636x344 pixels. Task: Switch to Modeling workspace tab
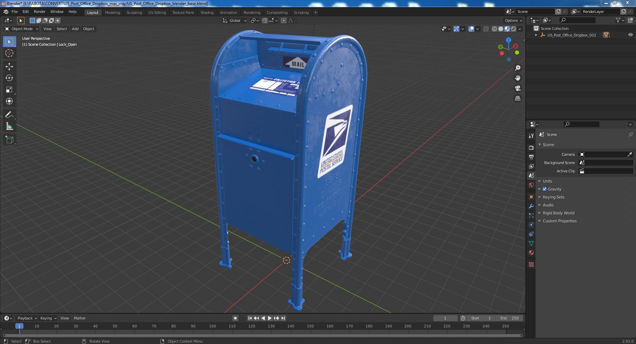pos(112,13)
